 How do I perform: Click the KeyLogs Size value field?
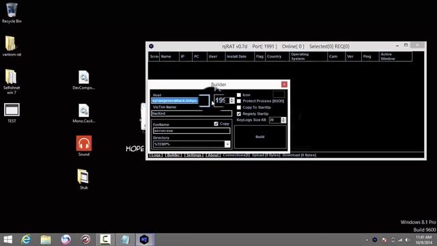pyautogui.click(x=275, y=120)
